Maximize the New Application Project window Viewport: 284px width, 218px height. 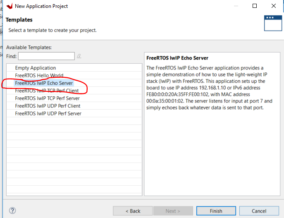pos(255,6)
